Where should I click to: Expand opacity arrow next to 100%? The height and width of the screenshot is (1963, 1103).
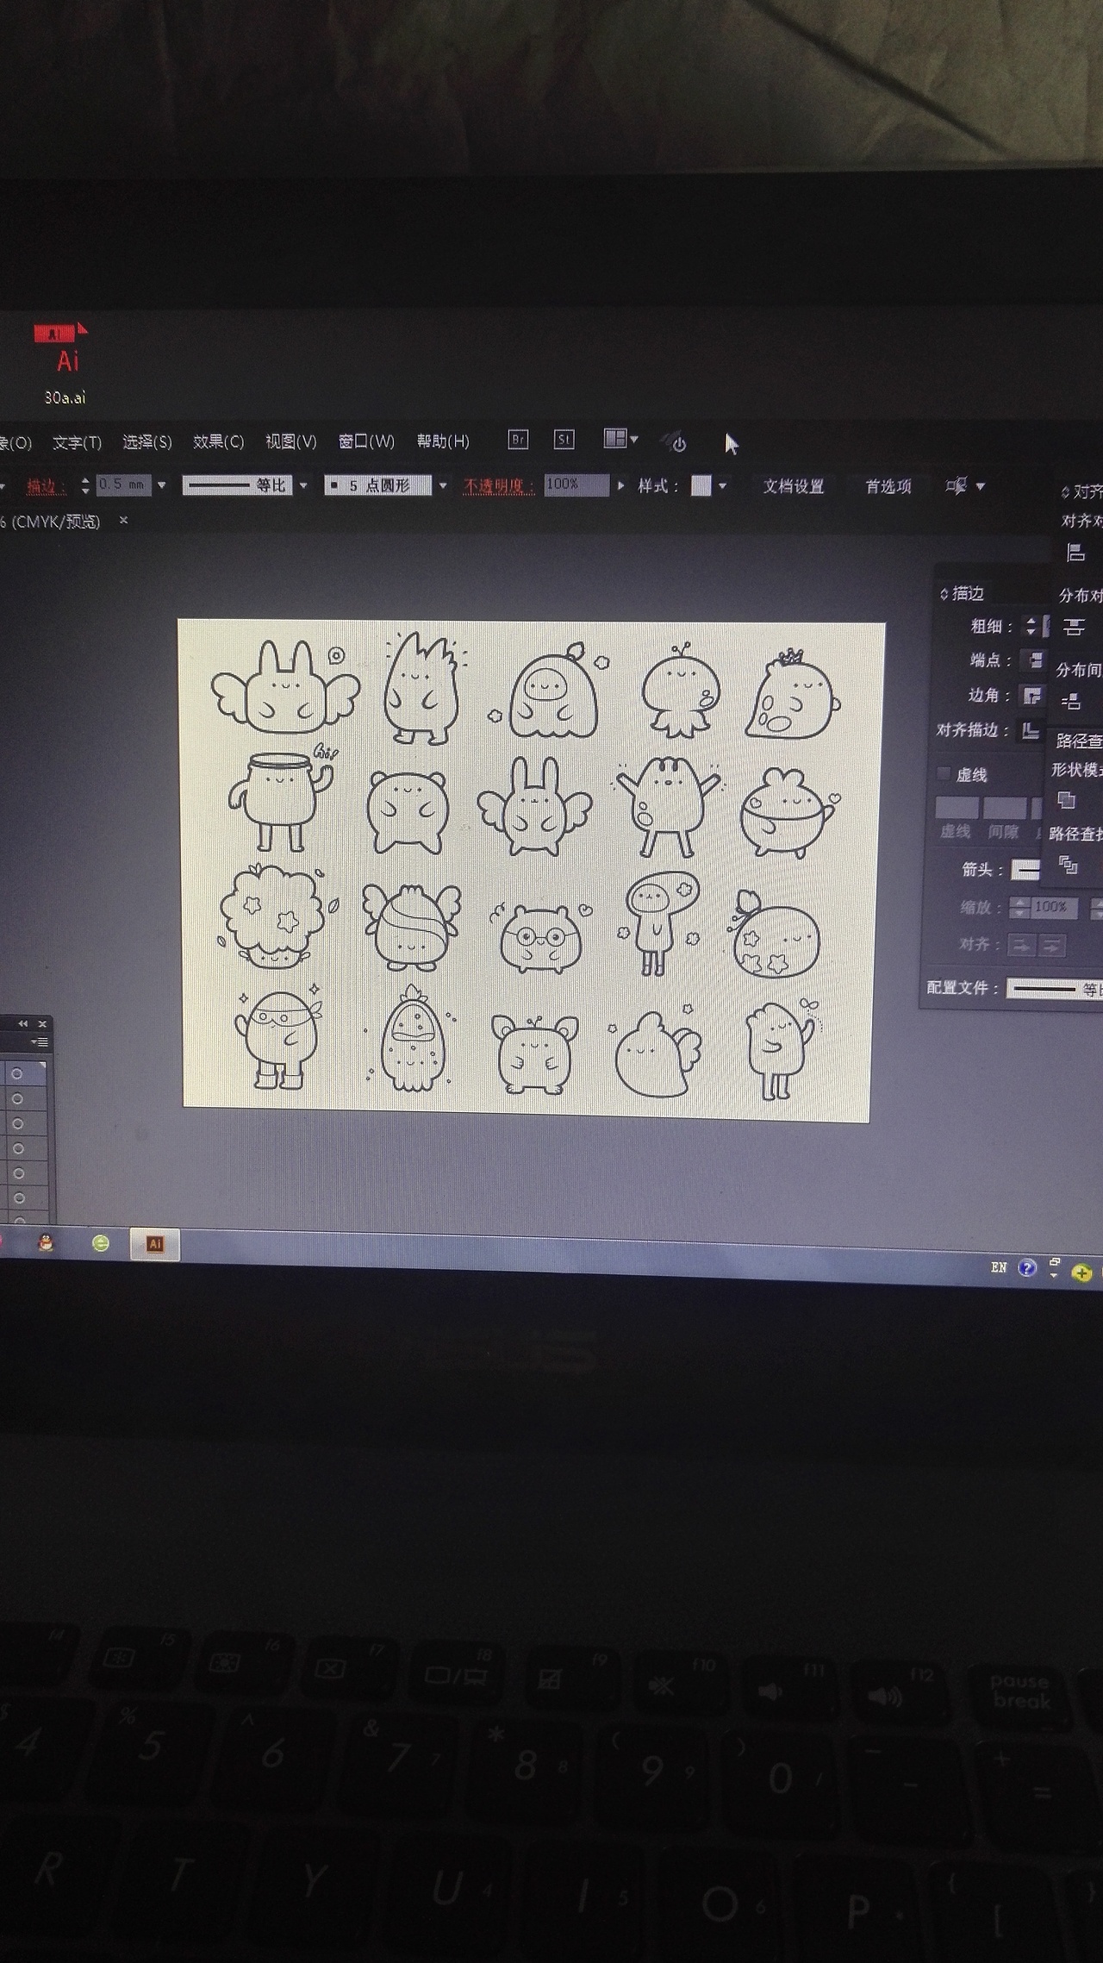pyautogui.click(x=620, y=485)
